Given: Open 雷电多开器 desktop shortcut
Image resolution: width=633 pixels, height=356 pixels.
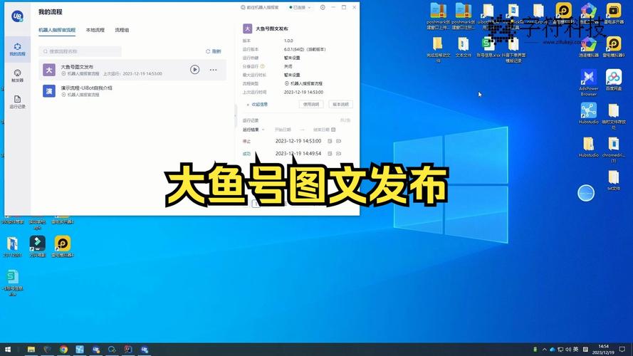Looking at the screenshot, I should click(x=614, y=14).
